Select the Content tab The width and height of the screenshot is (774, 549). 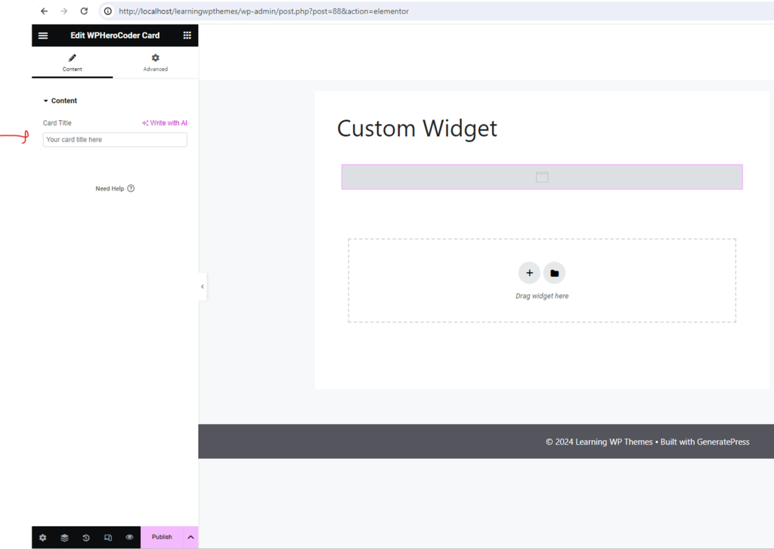pos(72,62)
